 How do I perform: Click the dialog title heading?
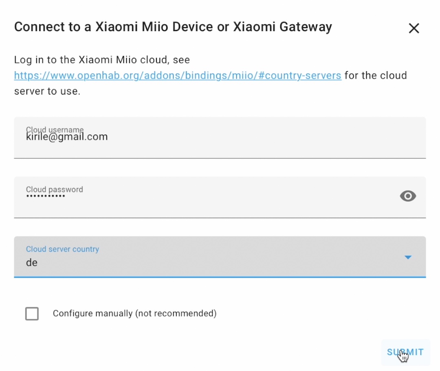coord(173,27)
